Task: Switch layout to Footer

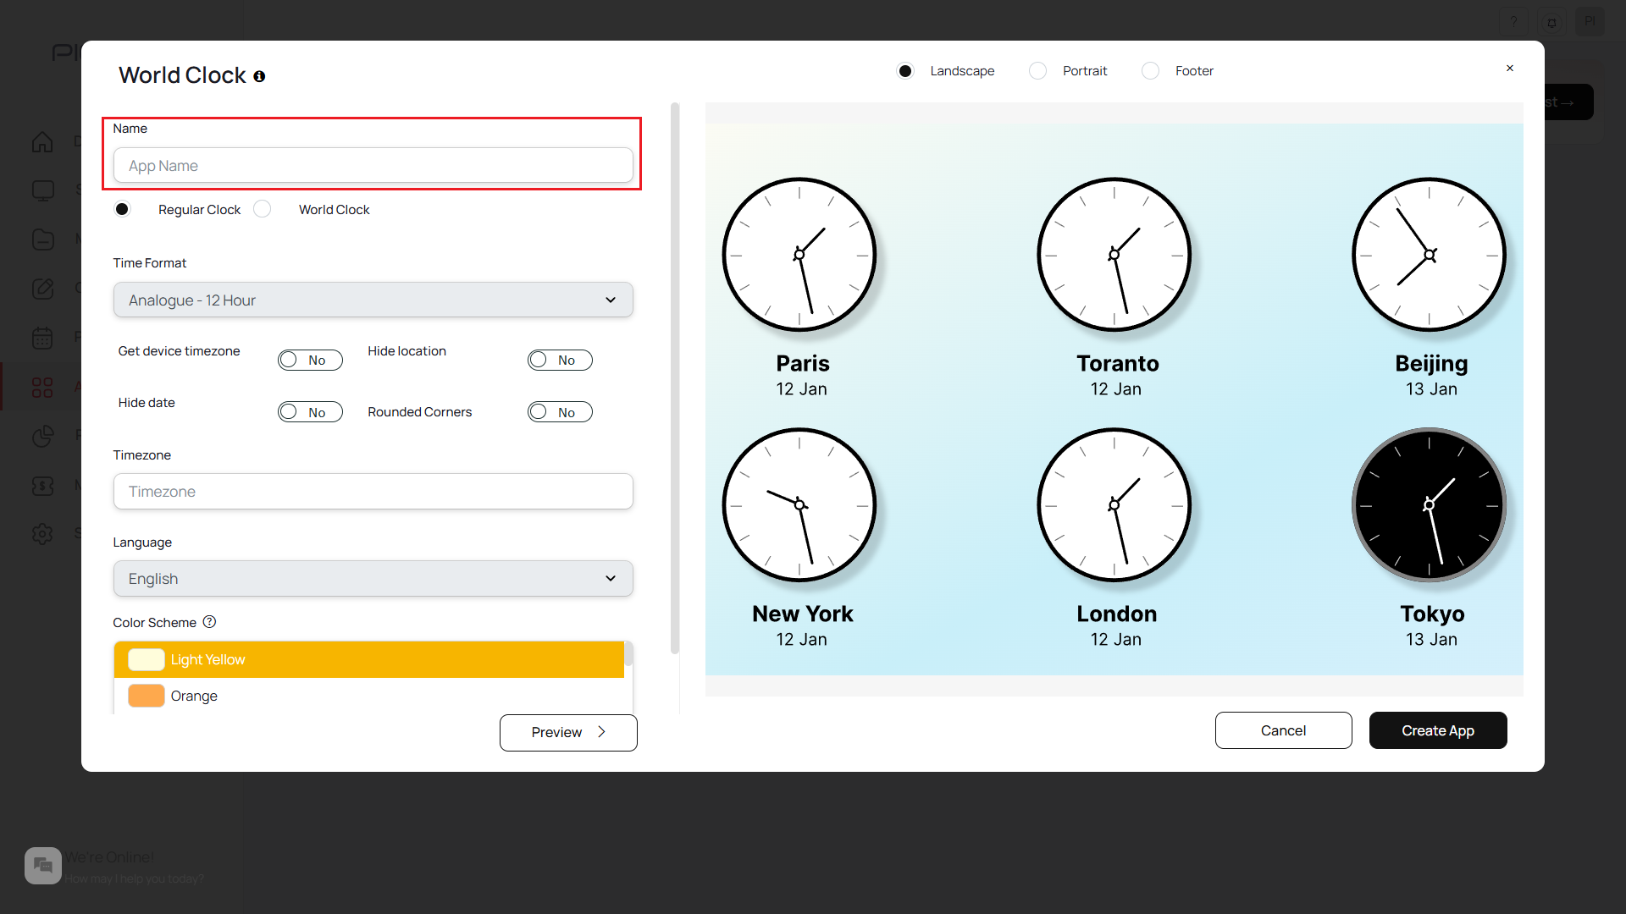Action: (x=1150, y=71)
